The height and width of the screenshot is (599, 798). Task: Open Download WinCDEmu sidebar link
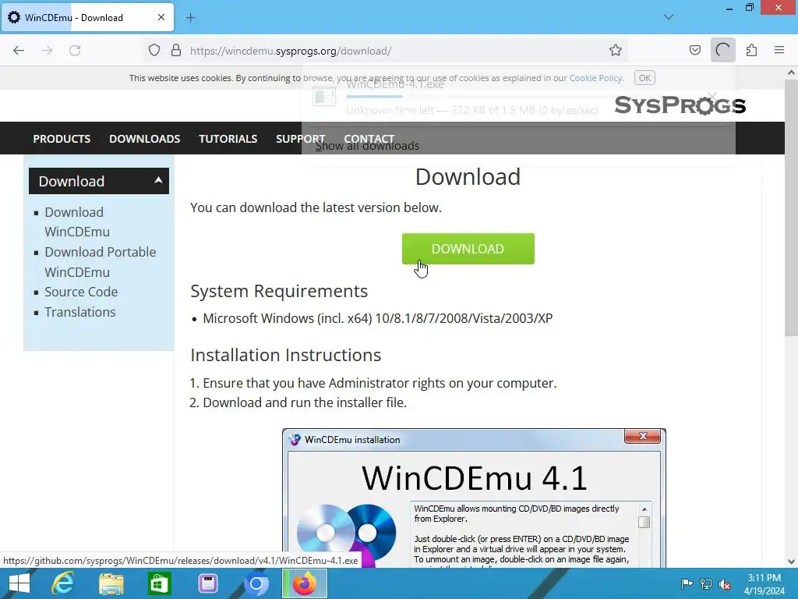[77, 222]
